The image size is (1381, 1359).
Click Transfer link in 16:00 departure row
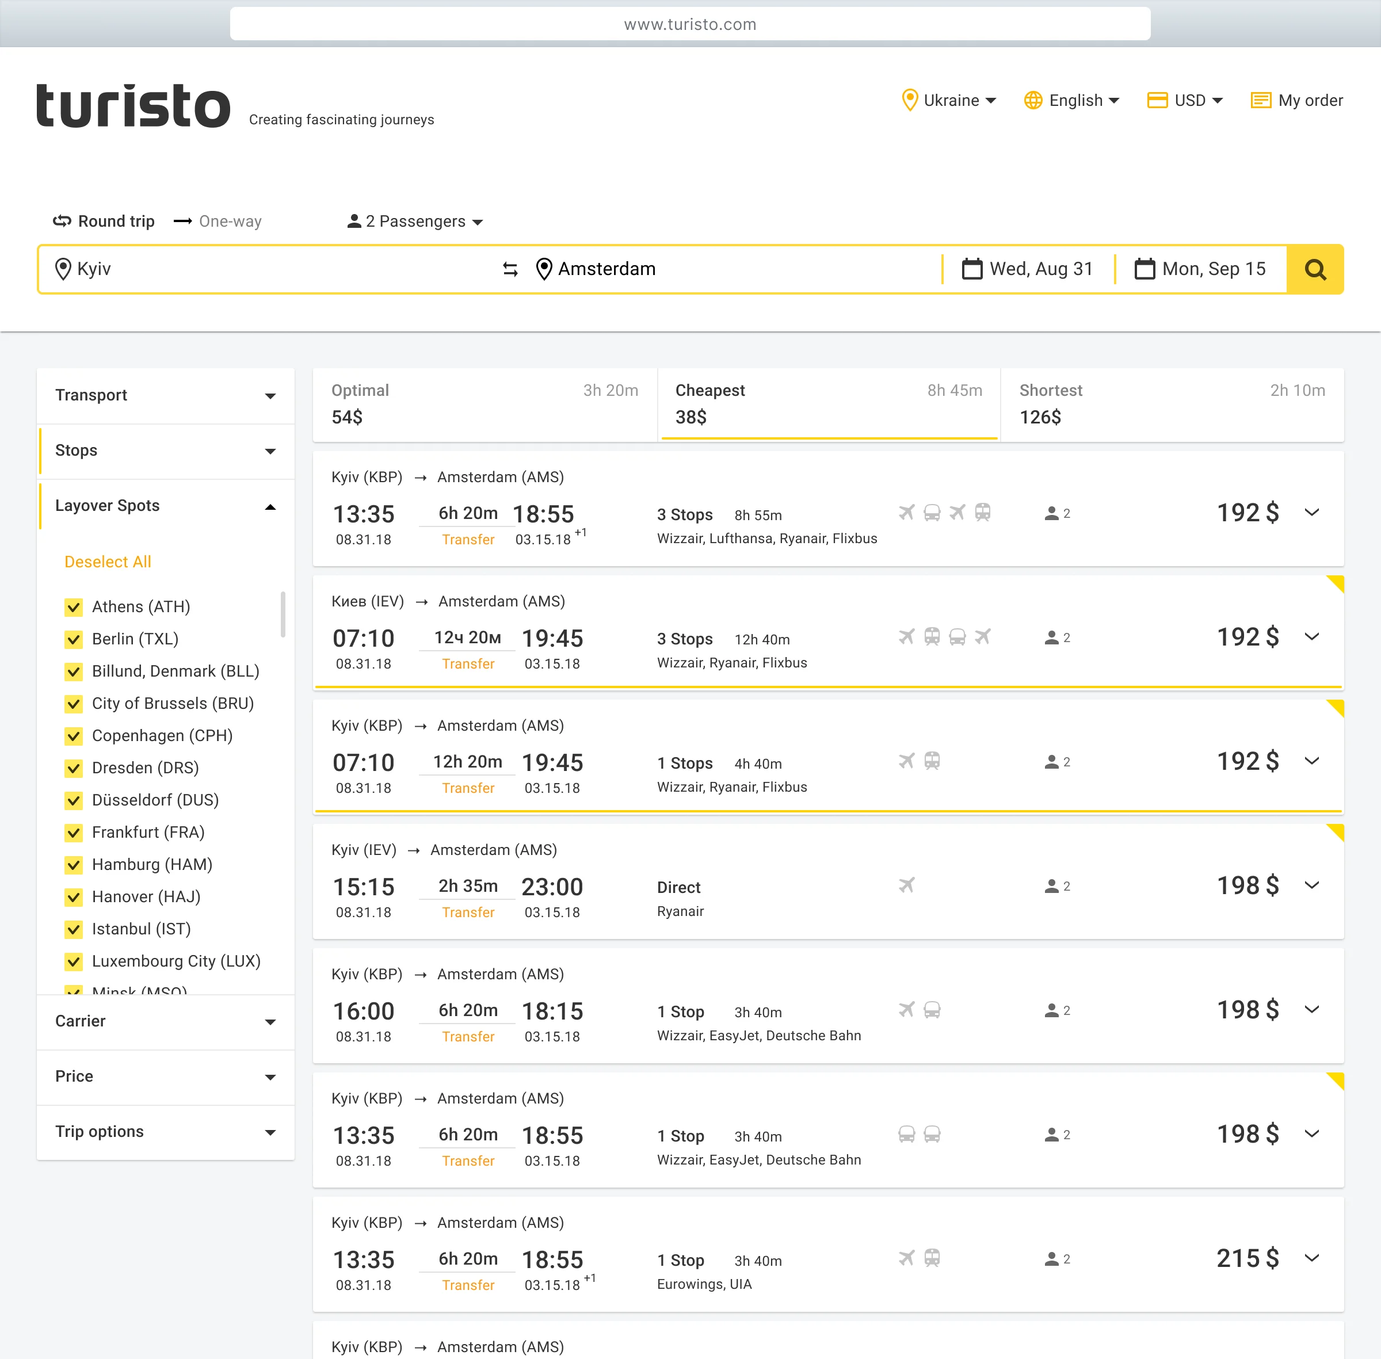[x=468, y=1036]
